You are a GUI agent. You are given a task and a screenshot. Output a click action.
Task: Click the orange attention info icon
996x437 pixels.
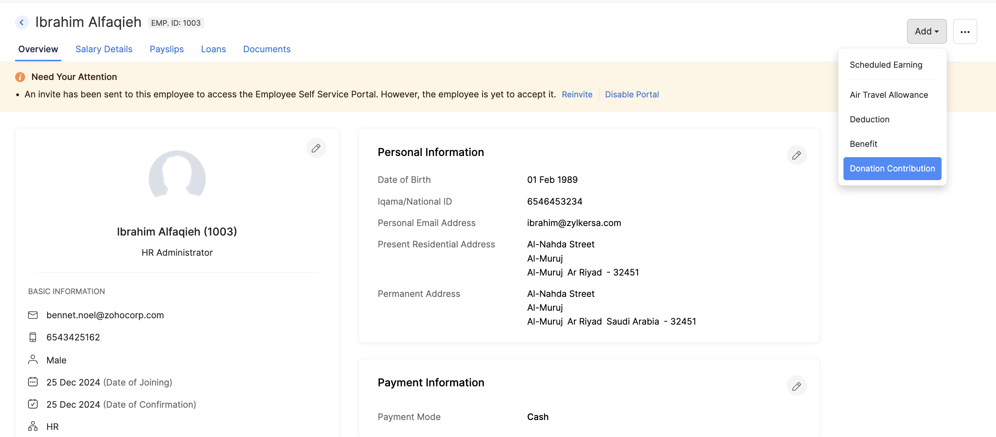20,77
